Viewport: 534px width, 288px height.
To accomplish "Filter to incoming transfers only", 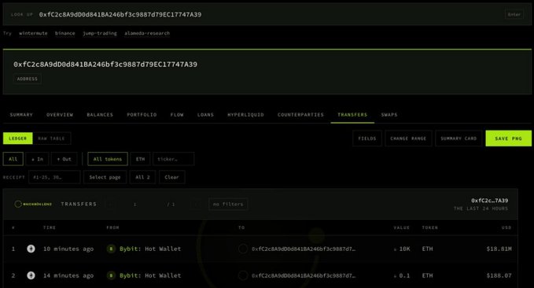I will point(38,159).
